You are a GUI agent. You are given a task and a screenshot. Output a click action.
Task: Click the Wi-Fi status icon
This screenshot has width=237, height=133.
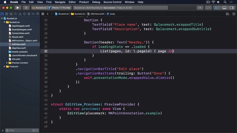pos(213,2)
